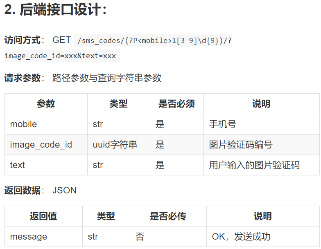
Task: Click the 'image_code_id' parameter cell
Action: (46, 145)
